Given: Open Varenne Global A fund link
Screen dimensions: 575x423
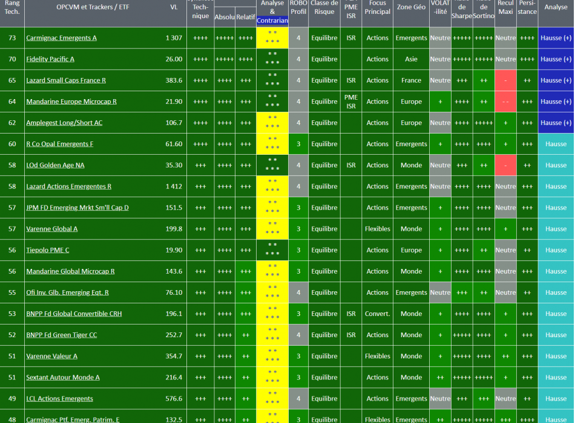Looking at the screenshot, I should pyautogui.click(x=51, y=229).
